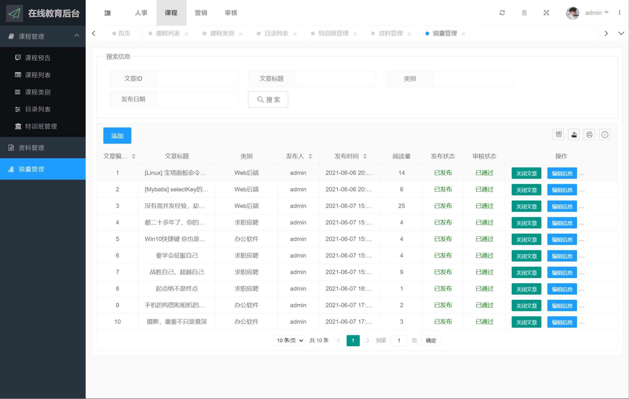629x399 pixels.
Task: Switch to the 营销 top menu
Action: (x=201, y=13)
